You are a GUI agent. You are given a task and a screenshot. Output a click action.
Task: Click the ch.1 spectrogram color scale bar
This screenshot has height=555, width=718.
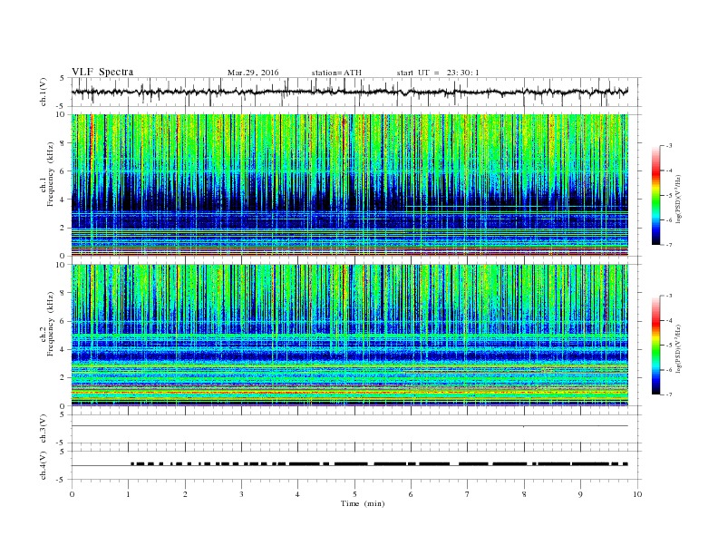(655, 196)
